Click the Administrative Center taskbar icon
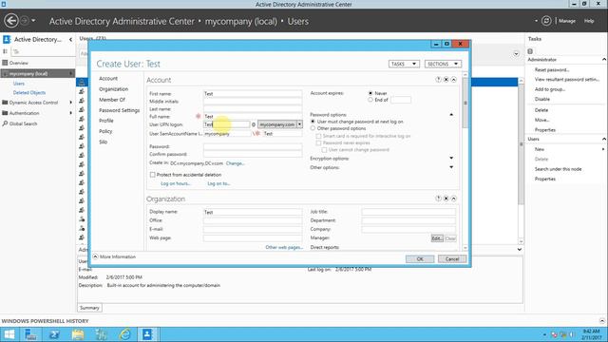Image resolution: width=608 pixels, height=342 pixels. [147, 334]
